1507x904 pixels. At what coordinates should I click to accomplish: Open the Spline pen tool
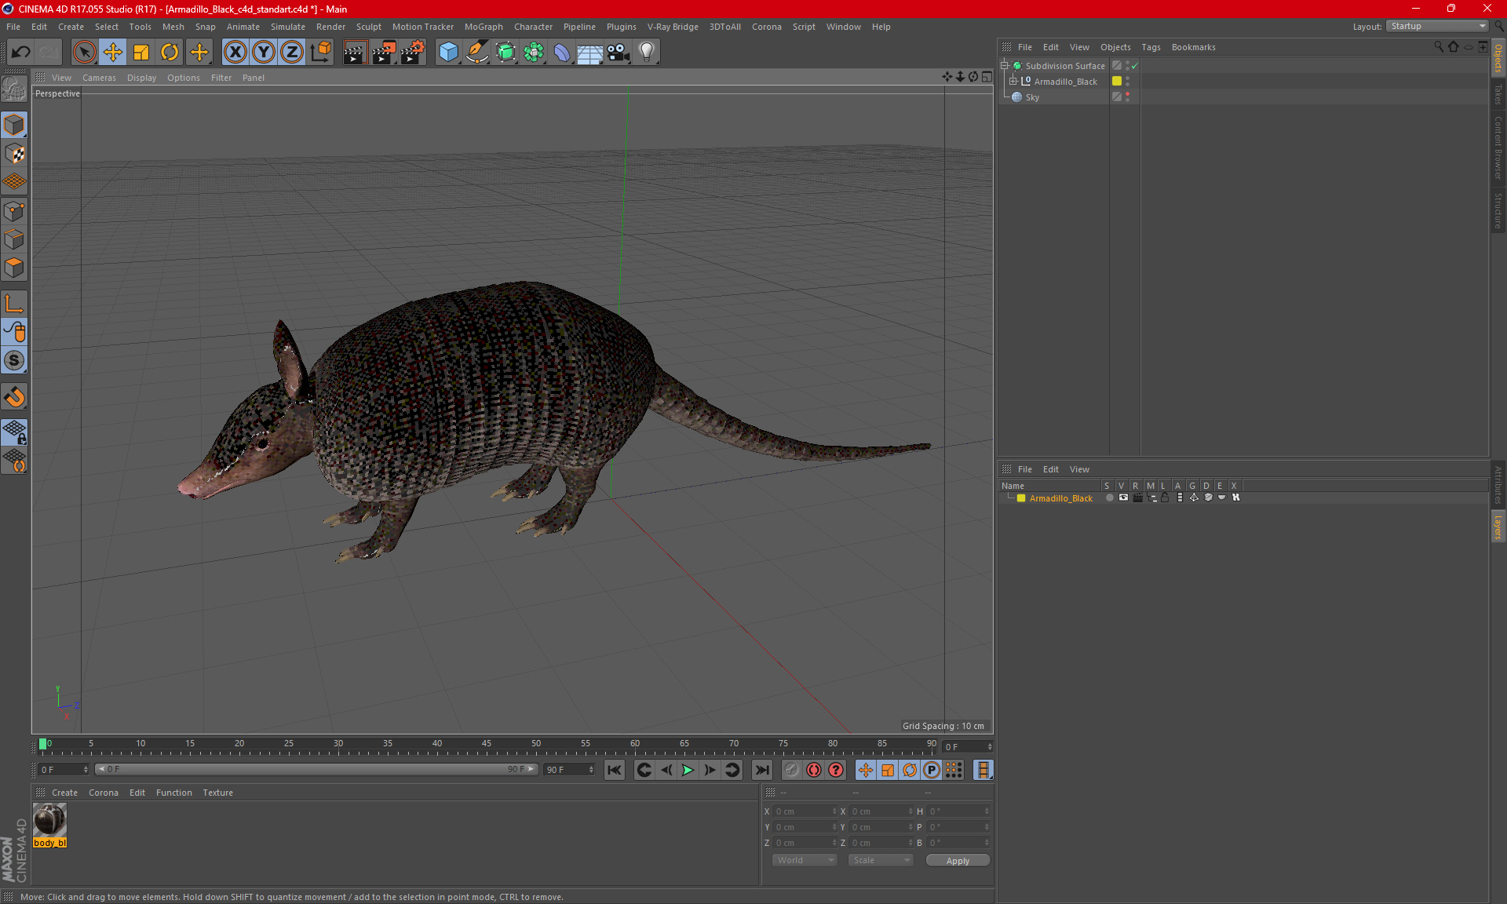coord(476,53)
